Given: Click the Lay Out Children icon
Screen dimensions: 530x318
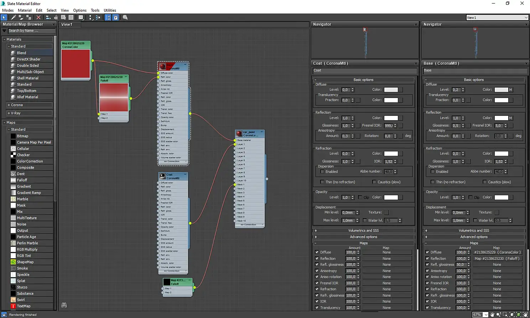Looking at the screenshot, I should 98,17.
